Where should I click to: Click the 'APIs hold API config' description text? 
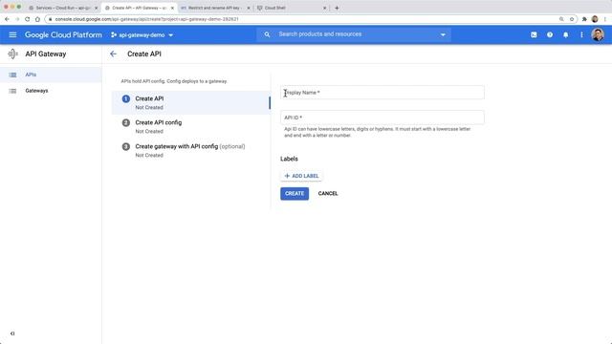(174, 81)
